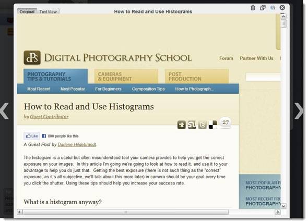Go to next article with right arrow
308x223 pixels.
point(299,111)
